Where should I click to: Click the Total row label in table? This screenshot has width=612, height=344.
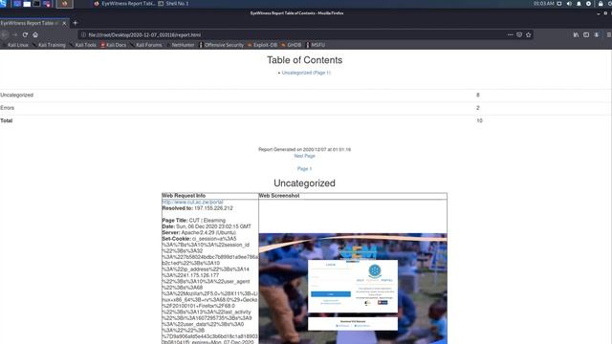tap(7, 120)
